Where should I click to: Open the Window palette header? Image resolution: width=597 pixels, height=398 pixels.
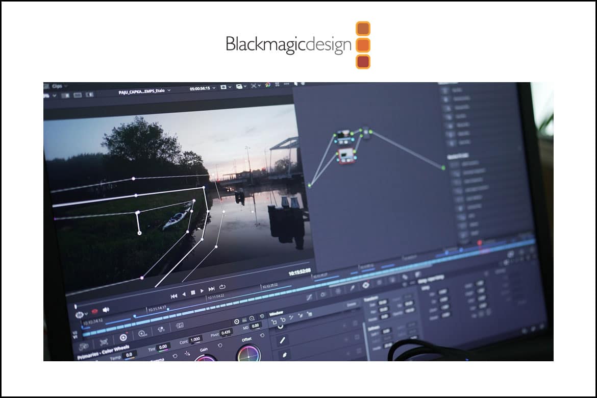pos(276,313)
